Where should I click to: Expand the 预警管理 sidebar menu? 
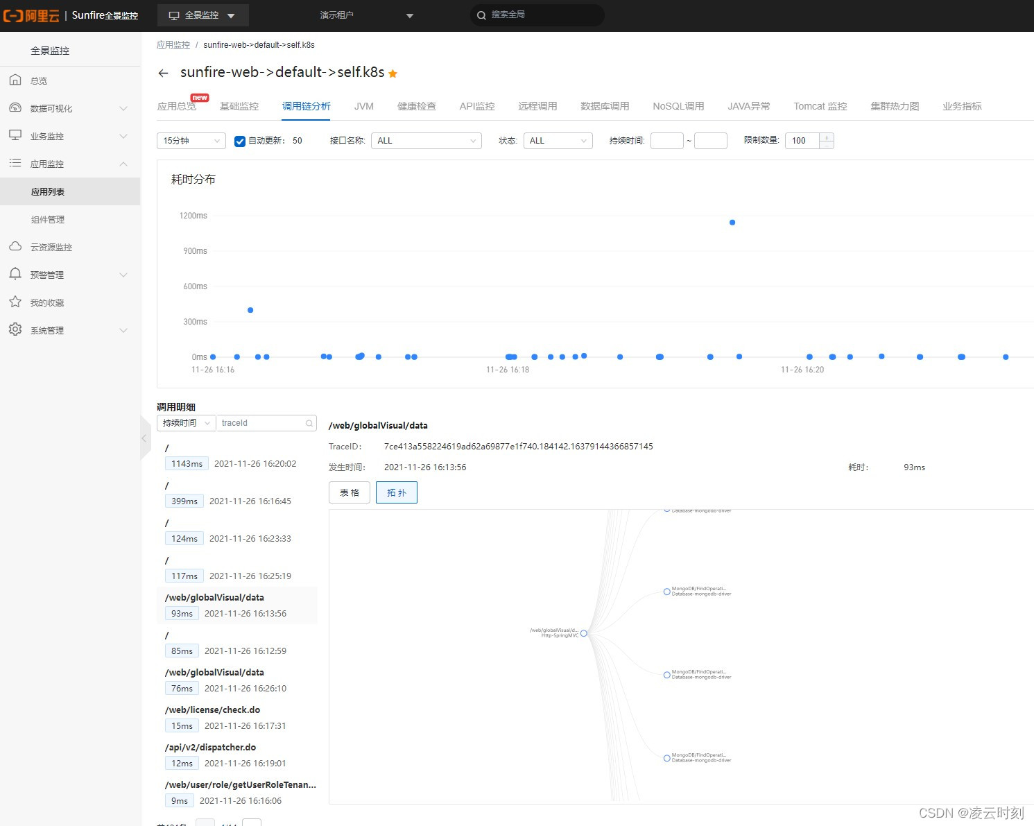click(x=123, y=275)
